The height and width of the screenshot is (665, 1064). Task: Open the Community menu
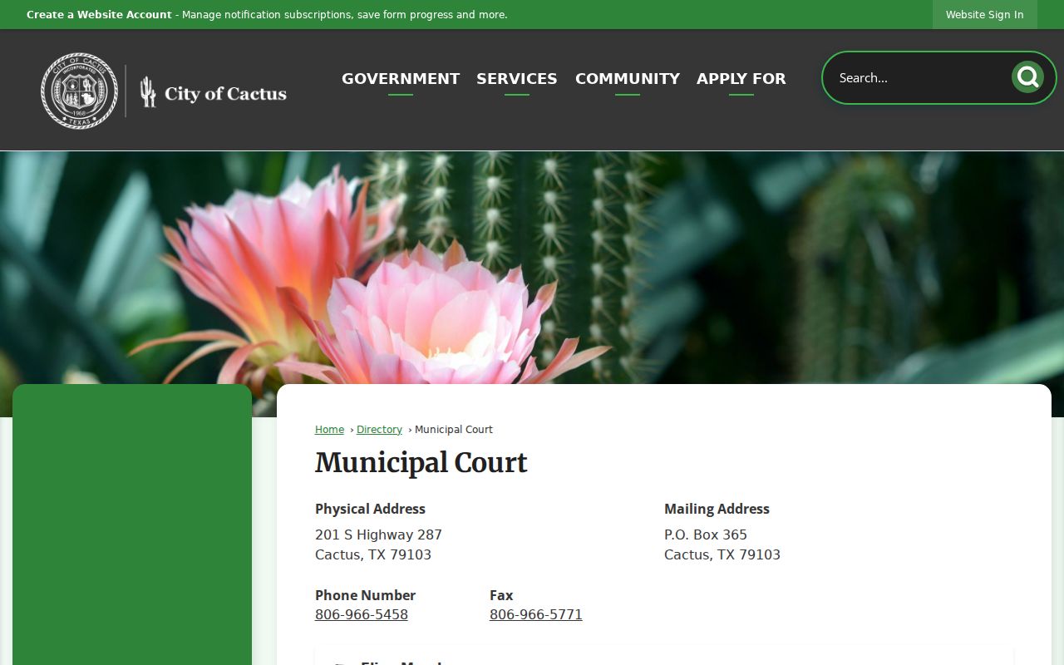pyautogui.click(x=628, y=78)
